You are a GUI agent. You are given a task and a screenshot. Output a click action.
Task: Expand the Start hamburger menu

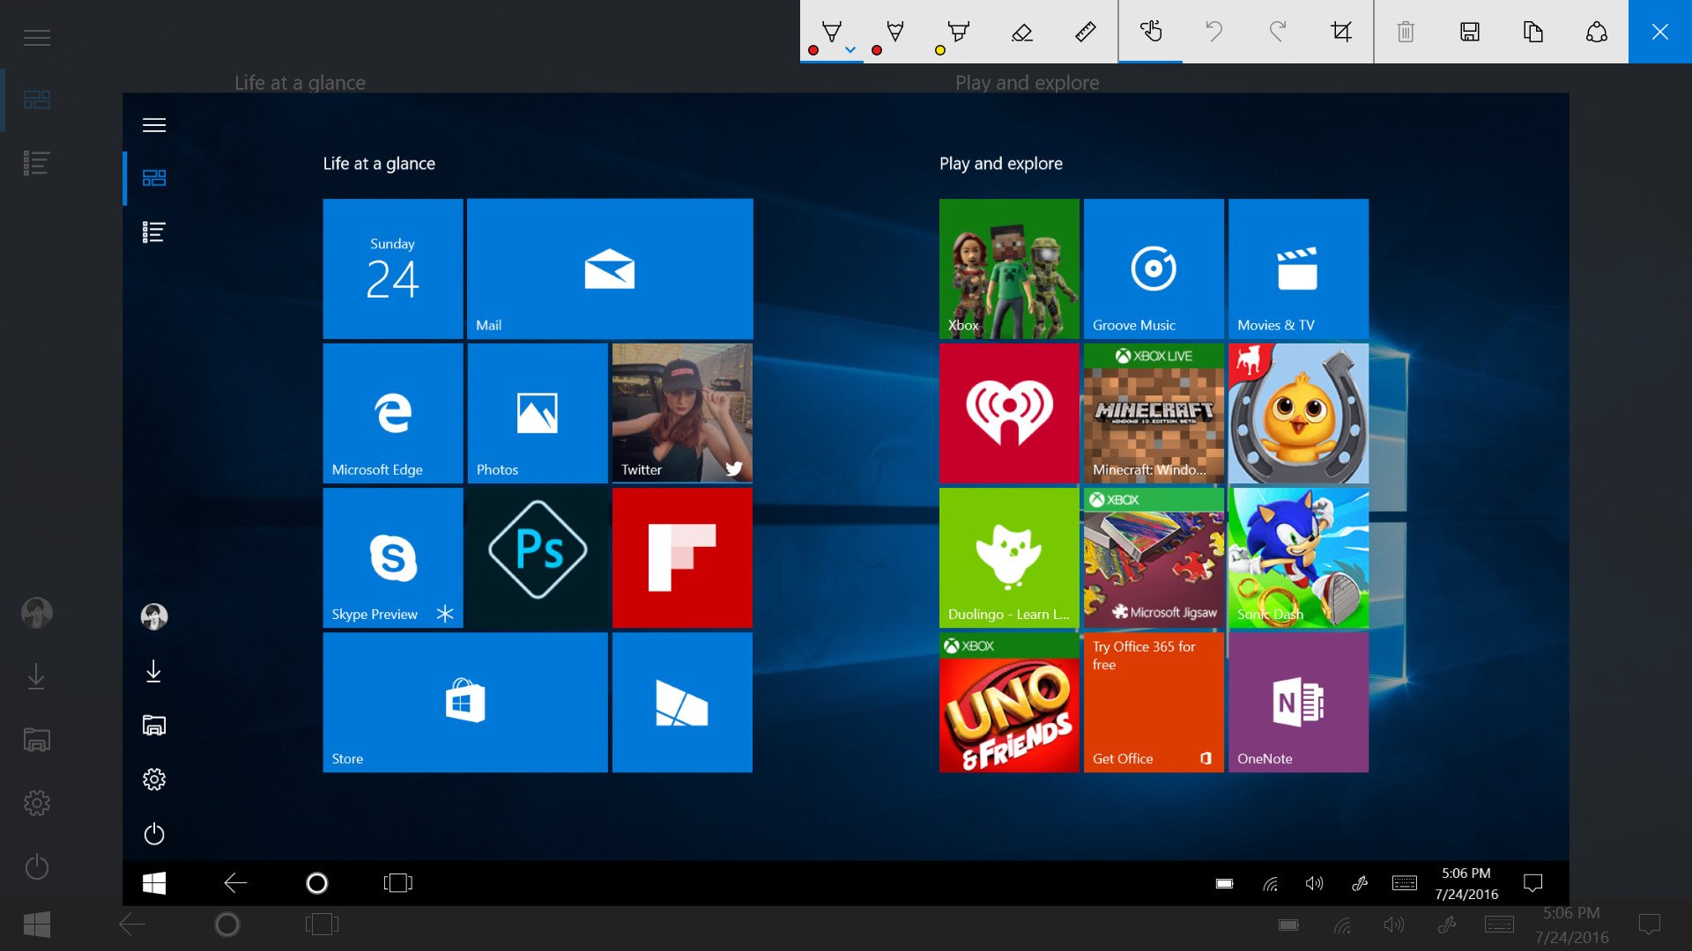154,125
